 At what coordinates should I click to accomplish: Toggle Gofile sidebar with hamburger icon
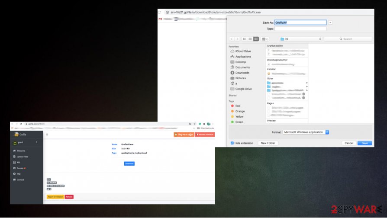47,135
